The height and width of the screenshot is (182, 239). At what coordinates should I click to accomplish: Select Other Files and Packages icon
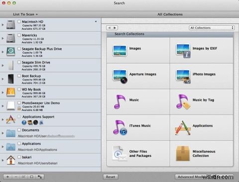[x=119, y=153]
